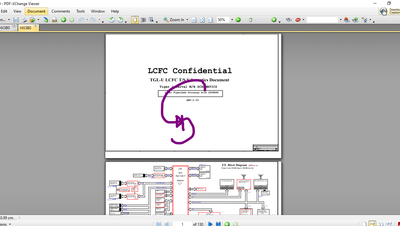Click the search filter funnel icon
The height and width of the screenshot is (226, 400).
[x=364, y=20]
